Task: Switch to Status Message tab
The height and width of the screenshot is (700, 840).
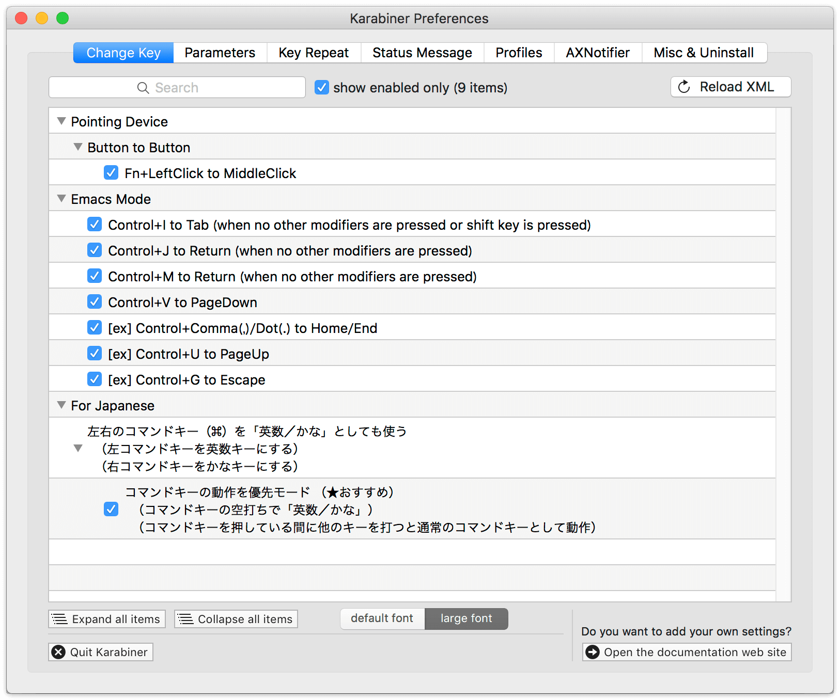Action: 422,53
